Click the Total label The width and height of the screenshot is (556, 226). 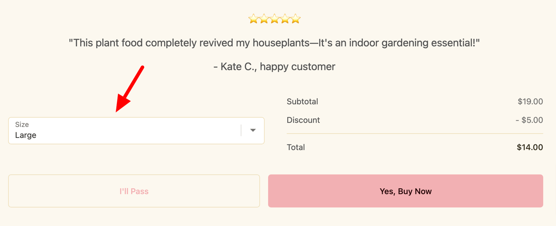coord(296,147)
